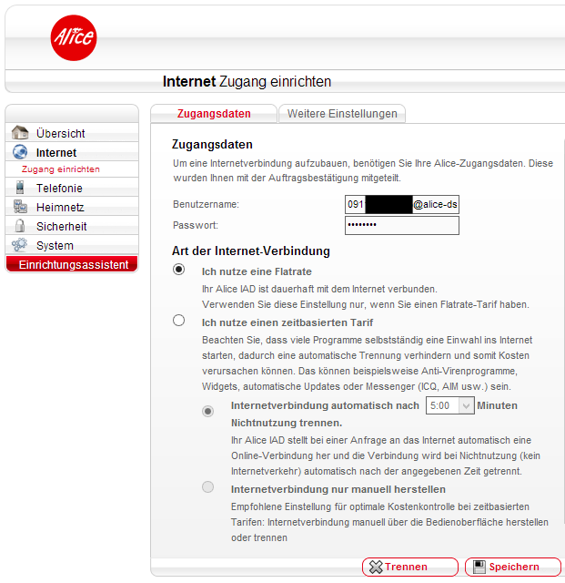Screen dimensions: 565x583
Task: Launch the Einrichtungsassistent
Action: 72,264
